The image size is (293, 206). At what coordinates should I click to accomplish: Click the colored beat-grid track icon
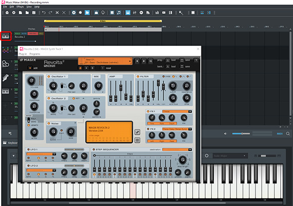click(6, 50)
